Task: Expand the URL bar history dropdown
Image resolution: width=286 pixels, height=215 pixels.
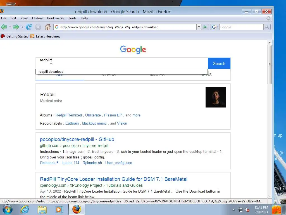Action: click(x=199, y=27)
